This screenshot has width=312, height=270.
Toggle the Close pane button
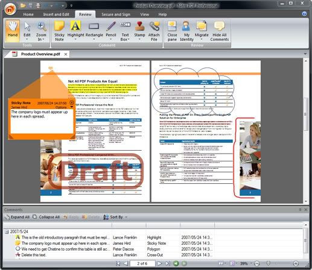tap(172, 31)
